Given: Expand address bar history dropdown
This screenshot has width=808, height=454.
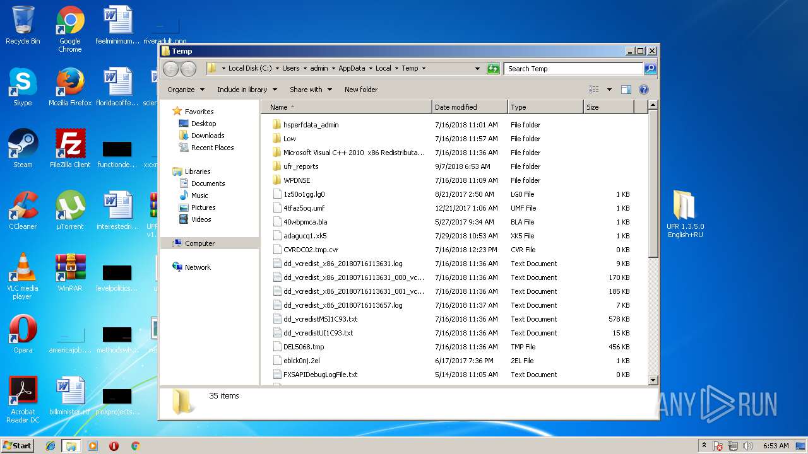Looking at the screenshot, I should (477, 69).
